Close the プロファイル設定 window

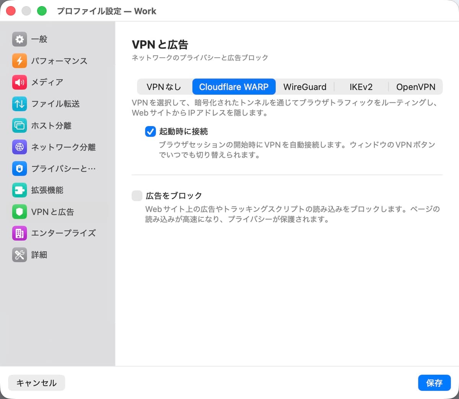click(x=11, y=11)
